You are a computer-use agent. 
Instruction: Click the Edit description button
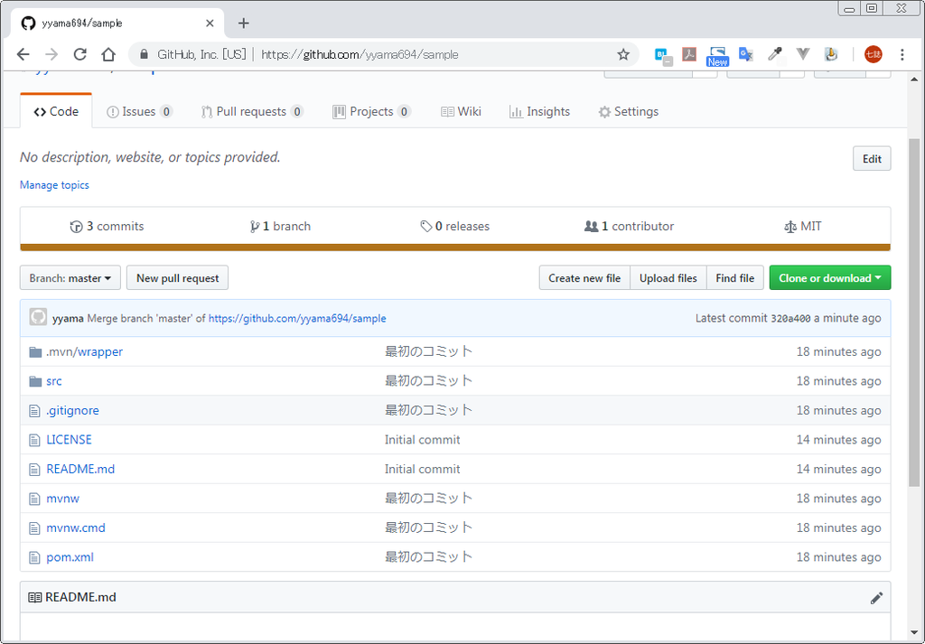pyautogui.click(x=872, y=159)
